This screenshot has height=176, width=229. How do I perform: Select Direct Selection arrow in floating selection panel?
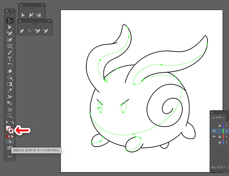tap(23, 15)
